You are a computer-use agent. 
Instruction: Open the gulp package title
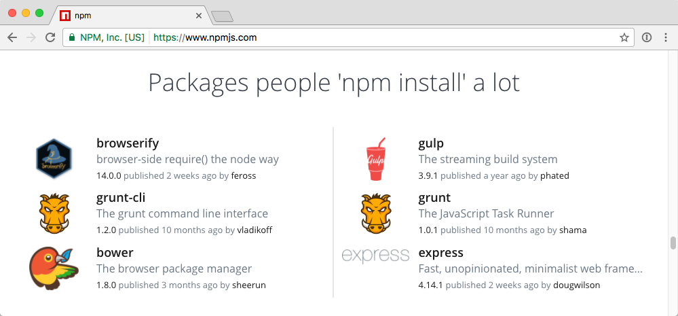coord(431,143)
